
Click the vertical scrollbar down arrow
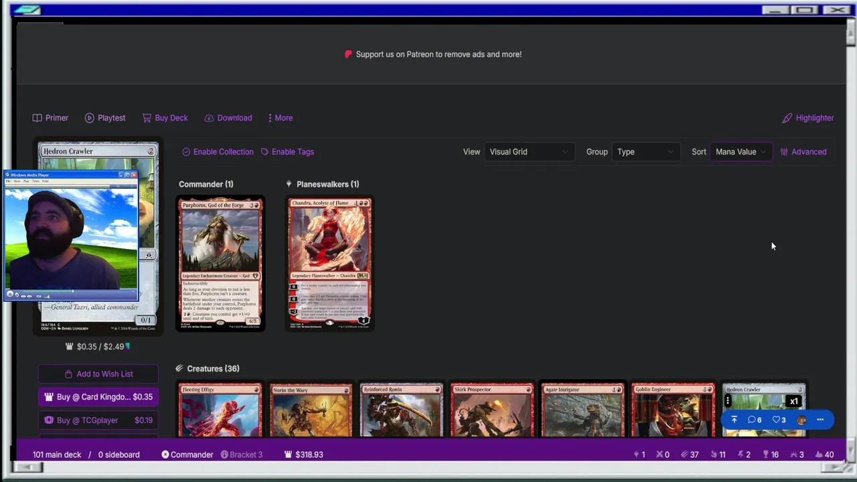point(851,451)
